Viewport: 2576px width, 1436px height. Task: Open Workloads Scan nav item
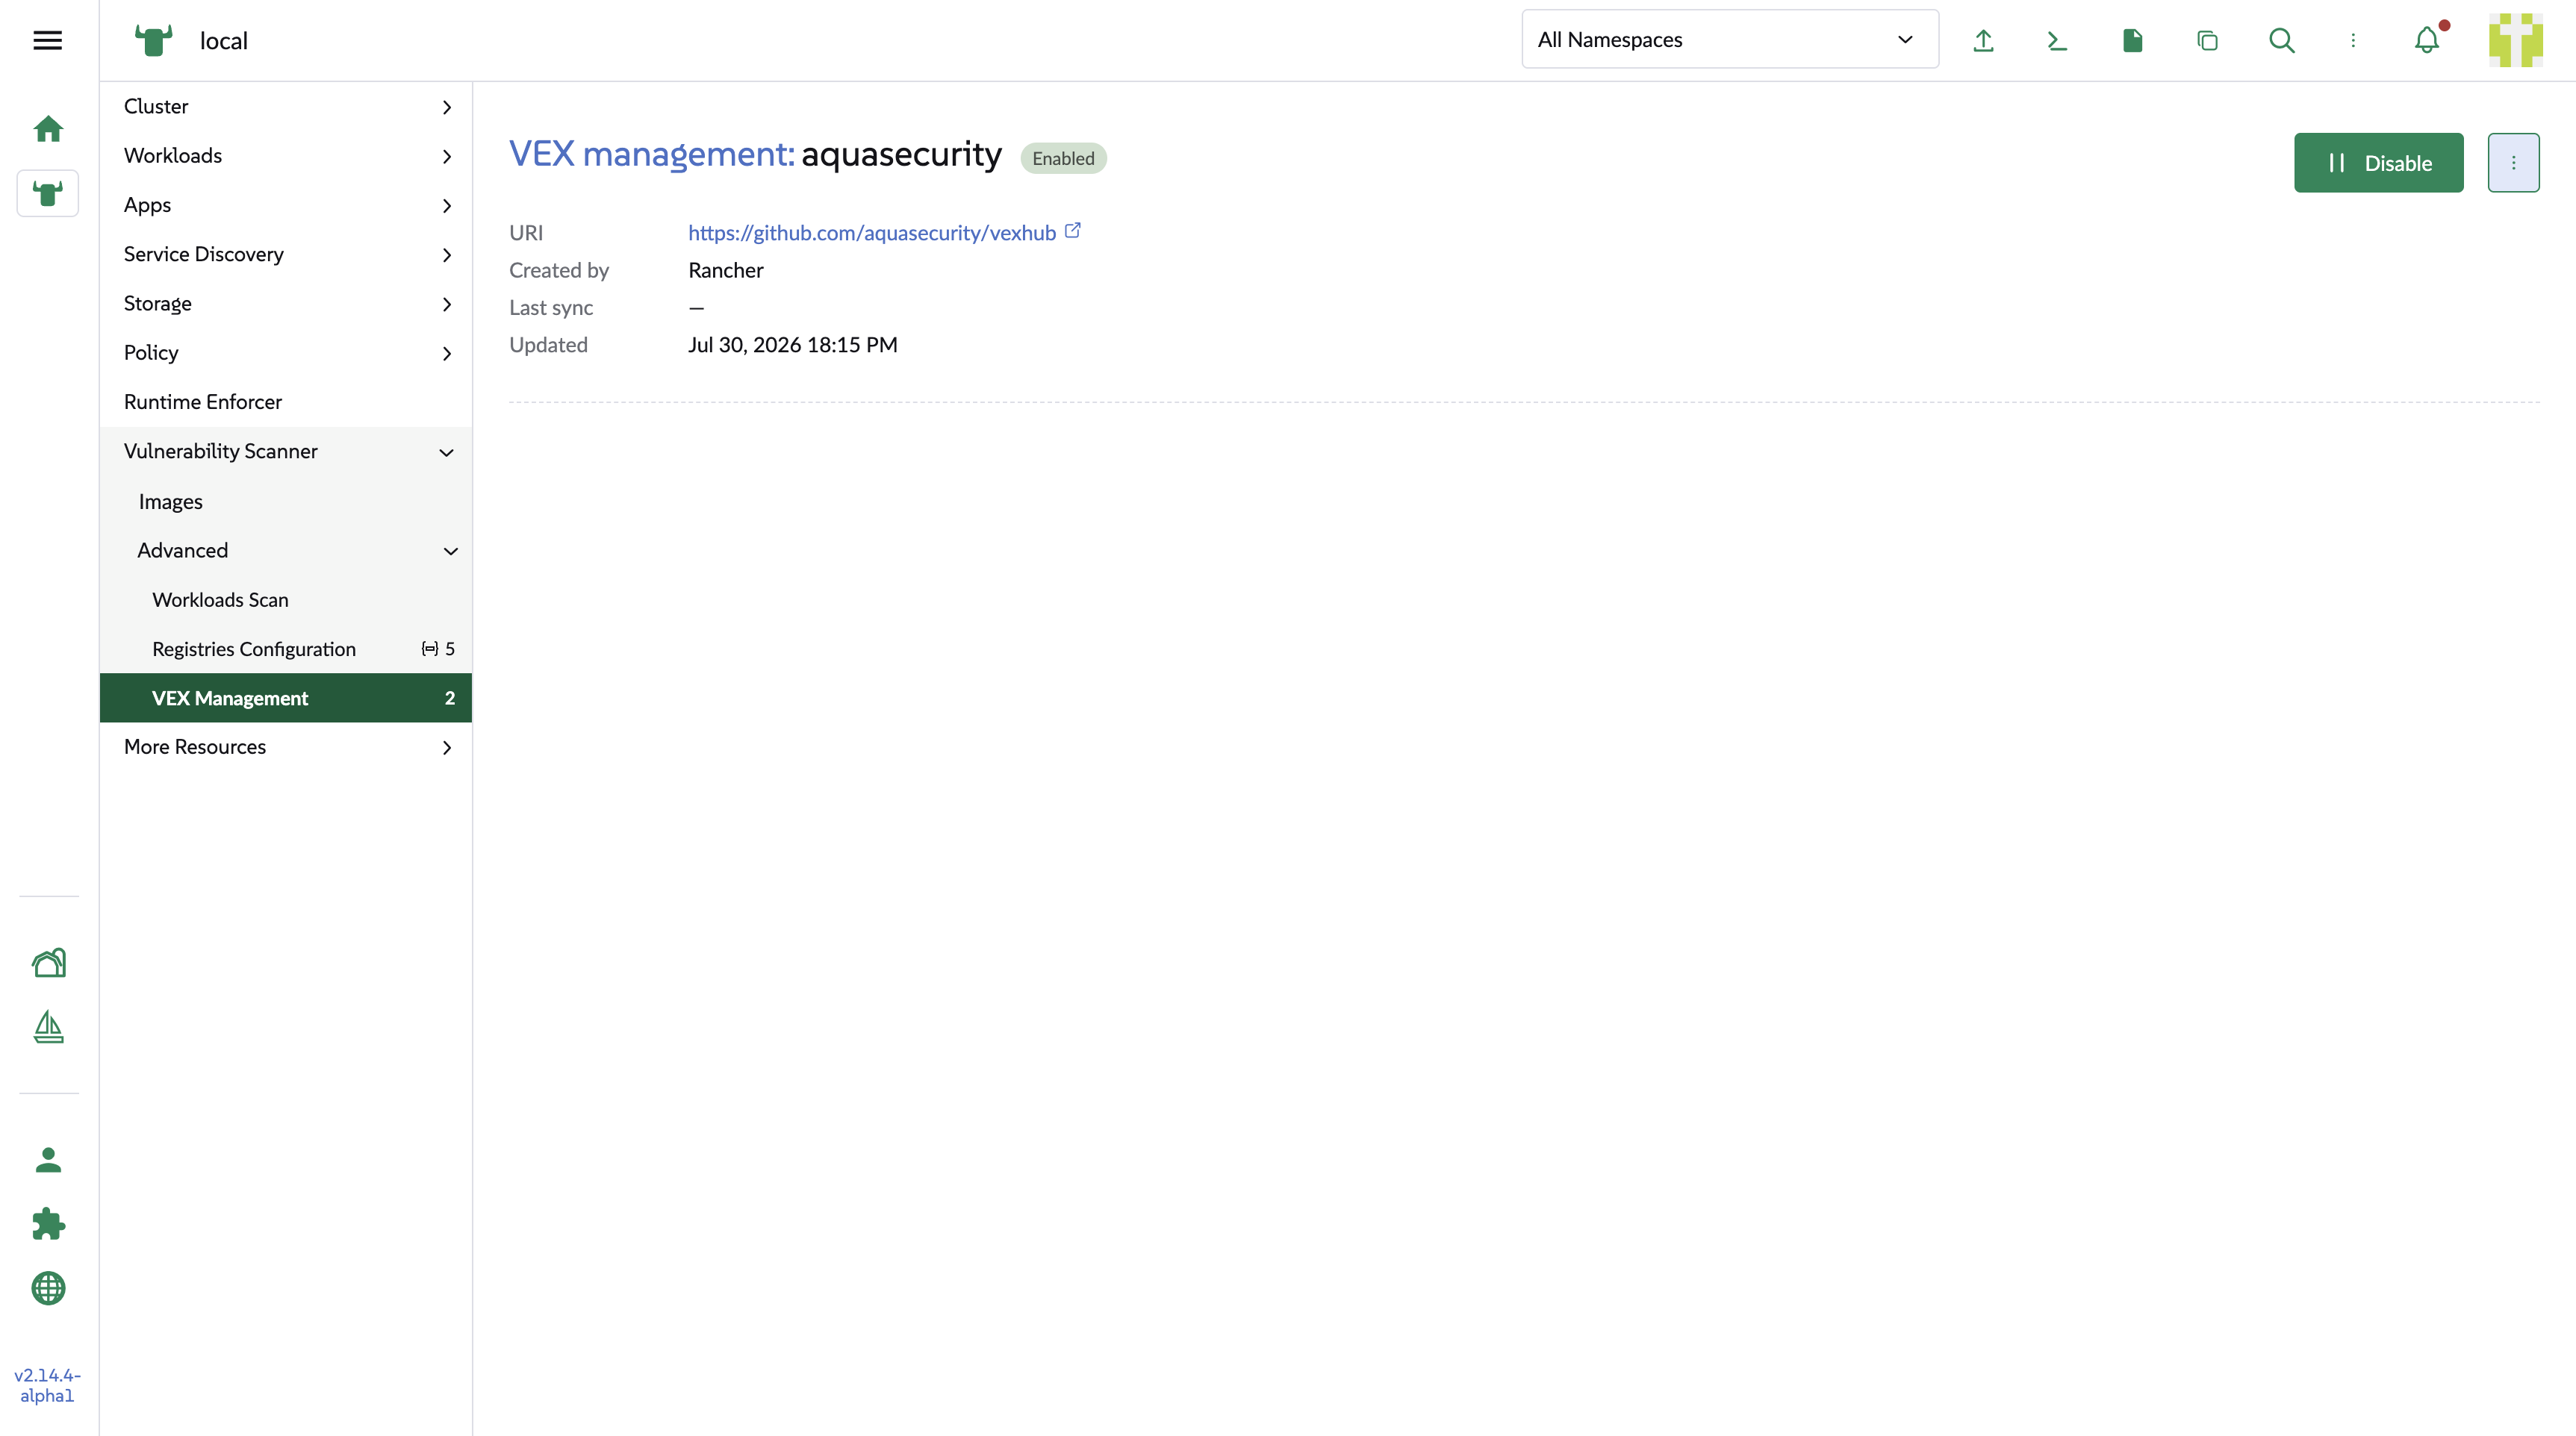[x=286, y=599]
